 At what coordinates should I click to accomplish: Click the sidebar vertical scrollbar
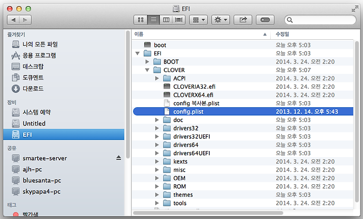(128, 95)
